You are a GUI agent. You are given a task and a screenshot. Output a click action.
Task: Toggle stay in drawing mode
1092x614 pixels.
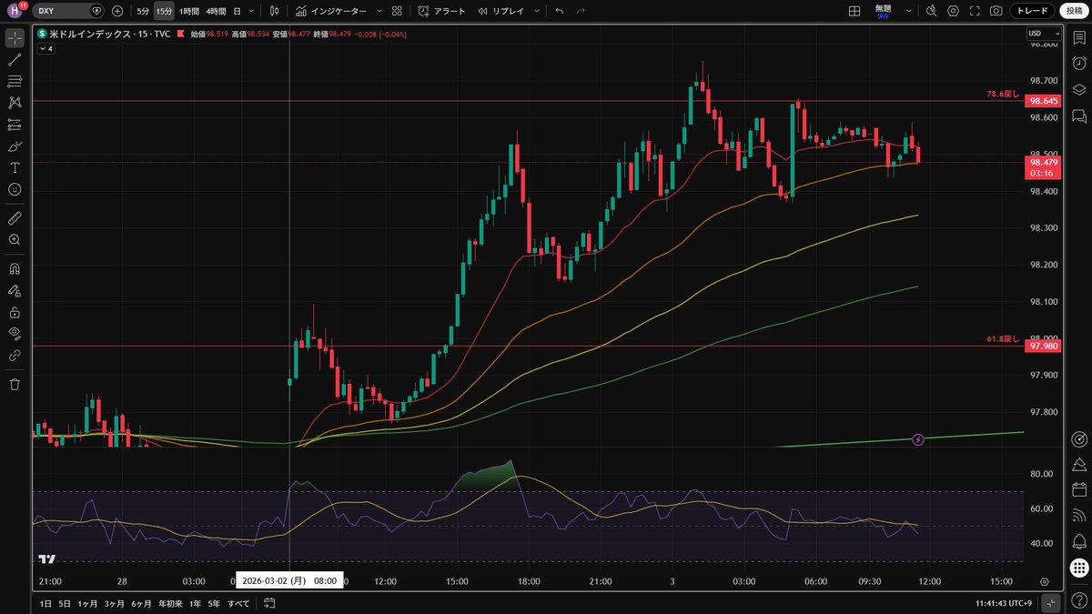pyautogui.click(x=15, y=291)
